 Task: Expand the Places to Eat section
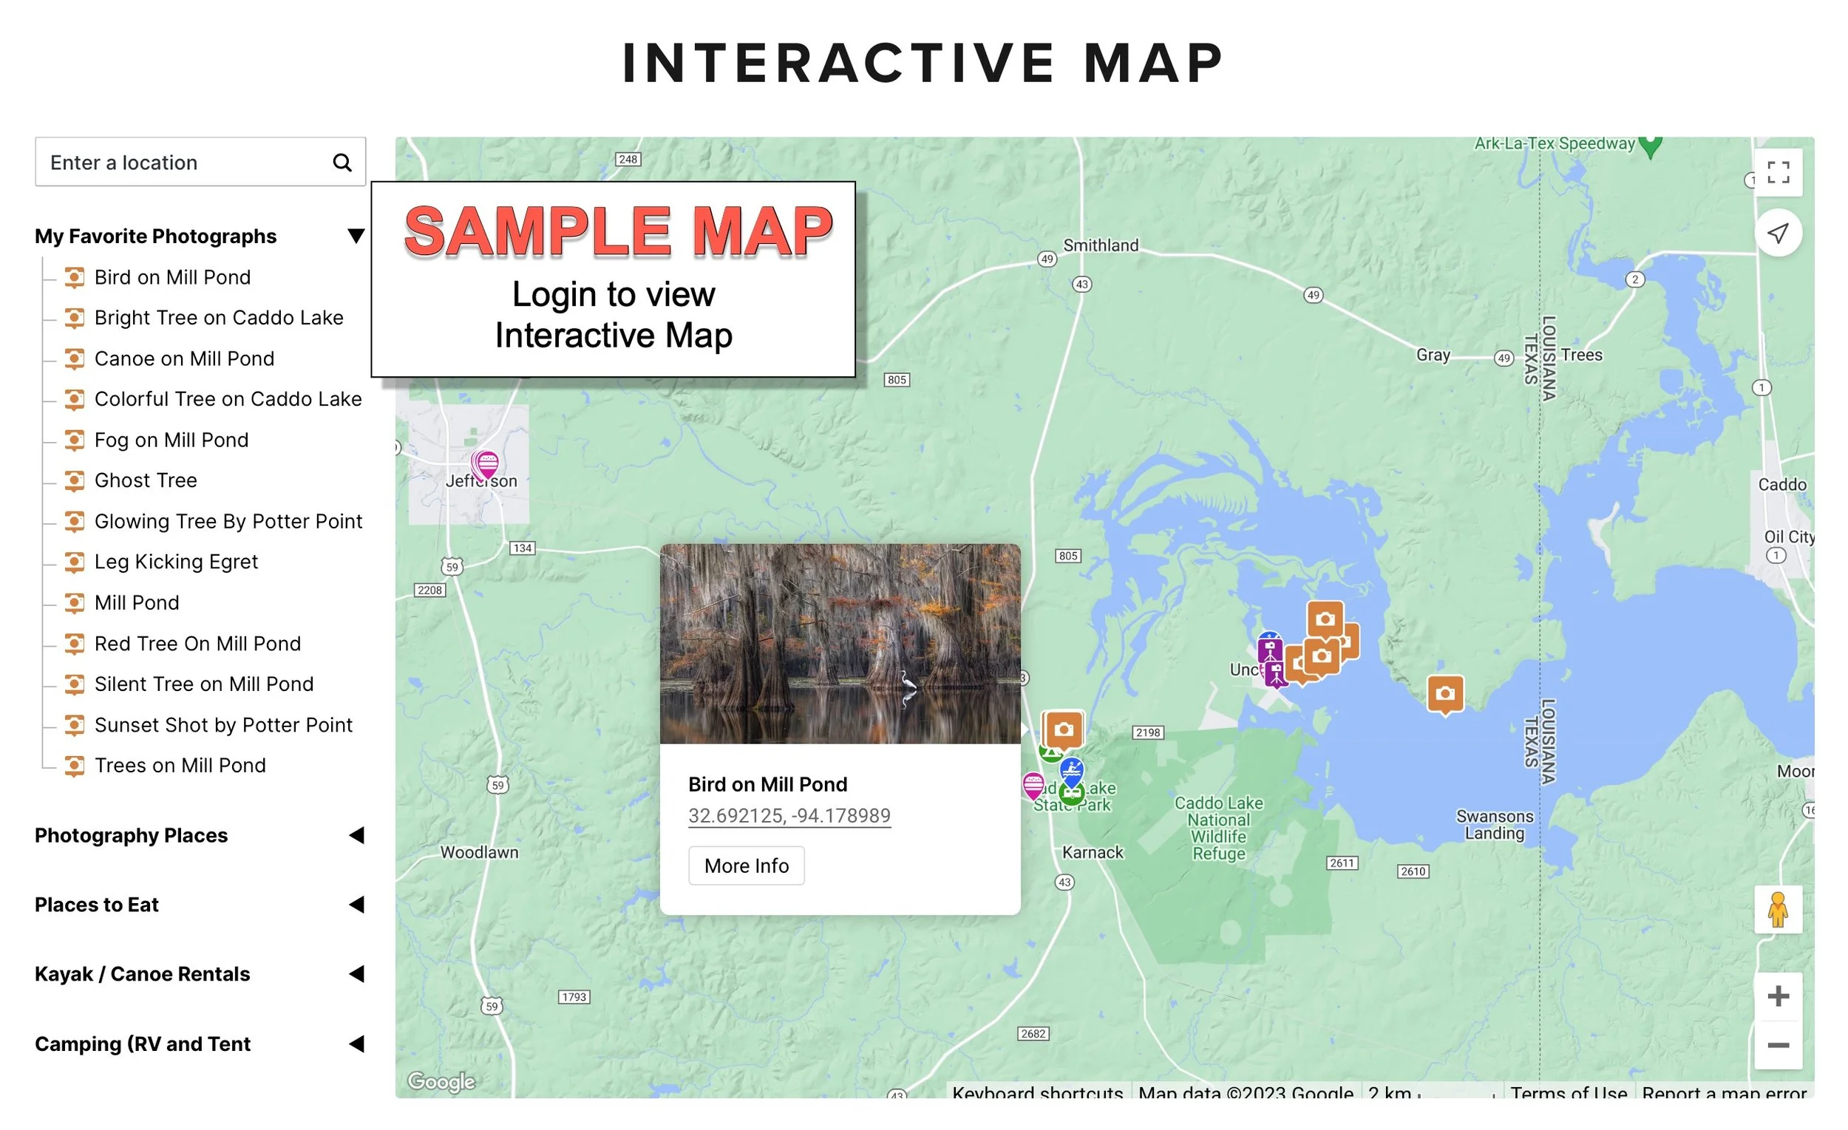[358, 905]
